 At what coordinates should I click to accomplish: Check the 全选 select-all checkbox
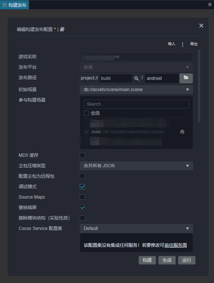click(86, 113)
